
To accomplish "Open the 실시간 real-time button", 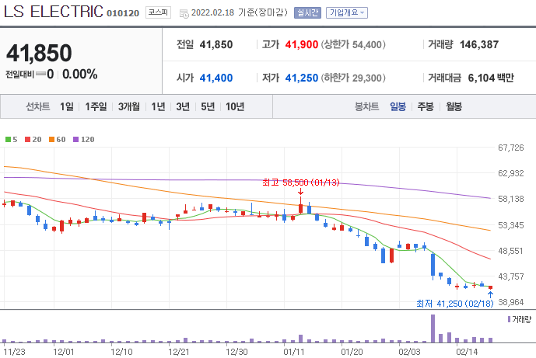I will click(307, 12).
